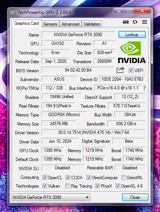The image size is (160, 212).
Task: Switch to the Sensors tab
Action: click(x=50, y=24)
